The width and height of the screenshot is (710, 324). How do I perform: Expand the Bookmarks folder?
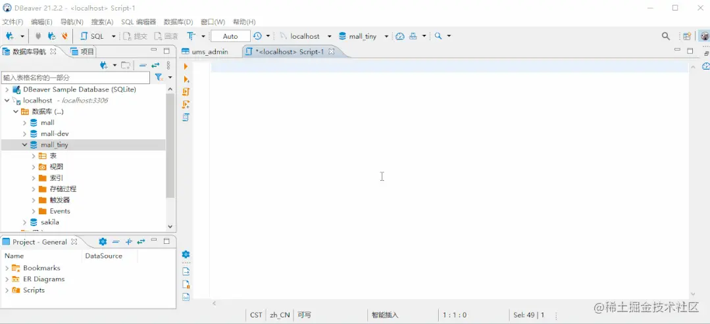[x=7, y=268]
